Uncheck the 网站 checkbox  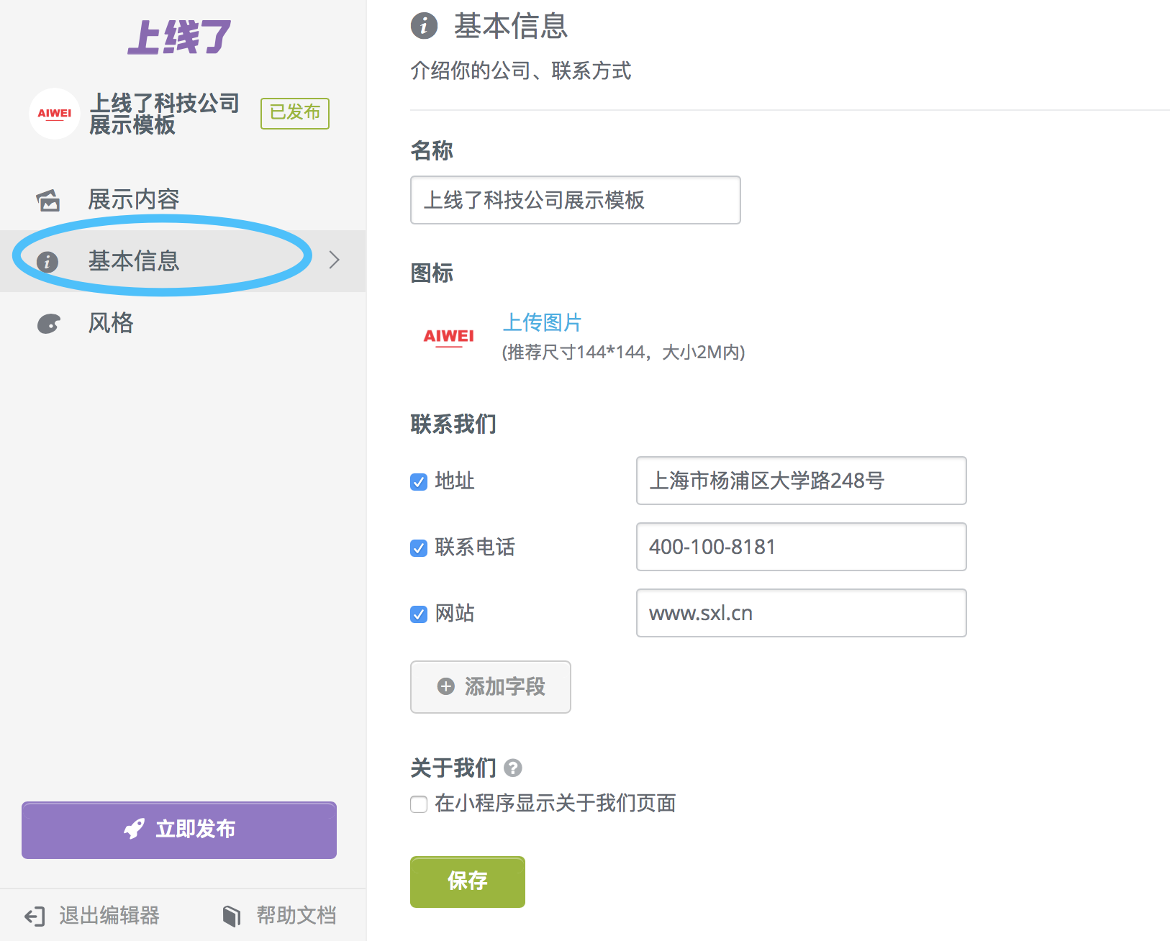tap(419, 614)
